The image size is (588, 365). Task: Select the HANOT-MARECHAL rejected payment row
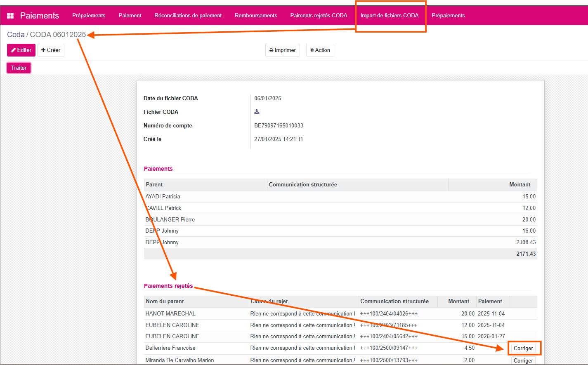coord(170,314)
